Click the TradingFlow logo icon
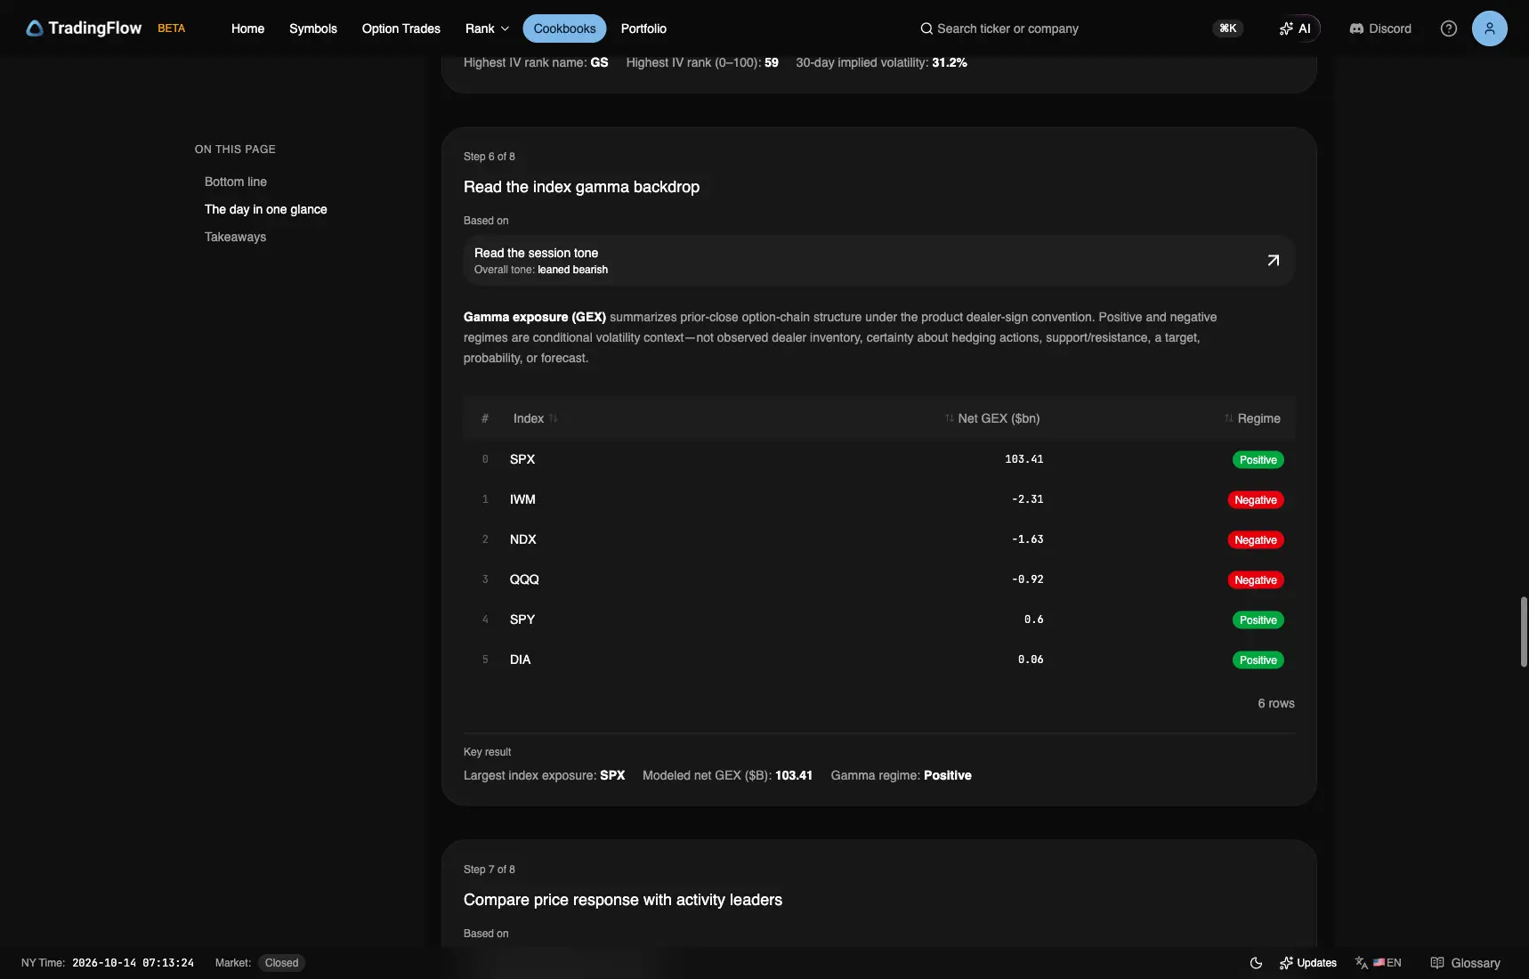The image size is (1529, 979). 35,28
